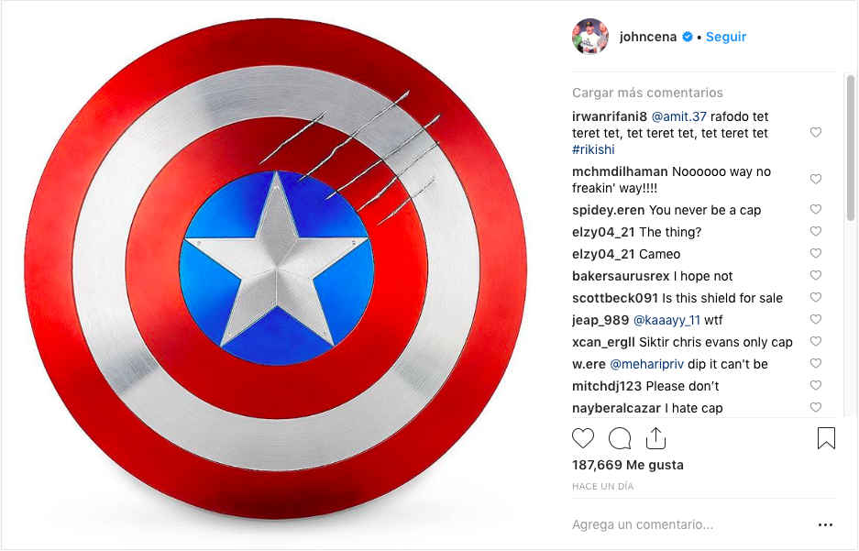The width and height of the screenshot is (859, 551).
Task: Like irwanrifani8's comment
Action: coord(816,132)
